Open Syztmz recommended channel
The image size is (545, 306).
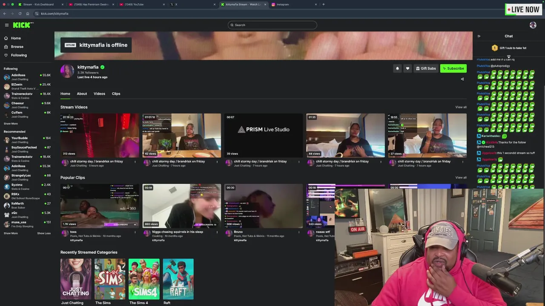(27, 187)
